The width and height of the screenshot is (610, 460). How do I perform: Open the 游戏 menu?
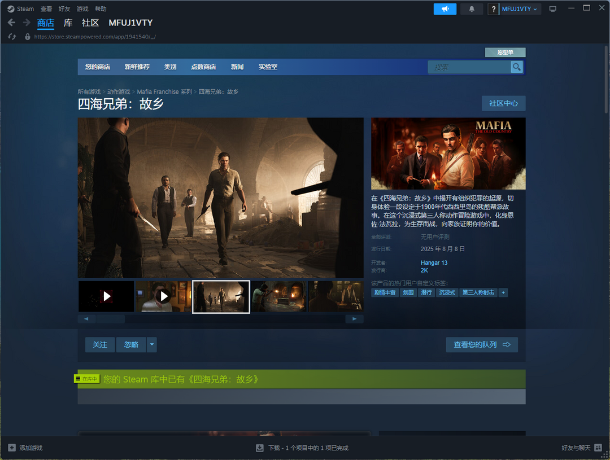[x=82, y=9]
